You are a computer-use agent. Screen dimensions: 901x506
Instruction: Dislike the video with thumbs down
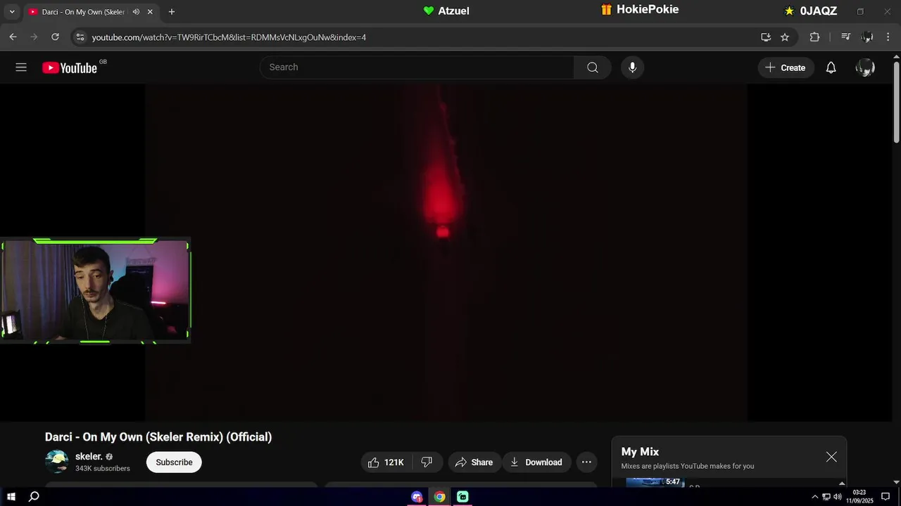427,462
